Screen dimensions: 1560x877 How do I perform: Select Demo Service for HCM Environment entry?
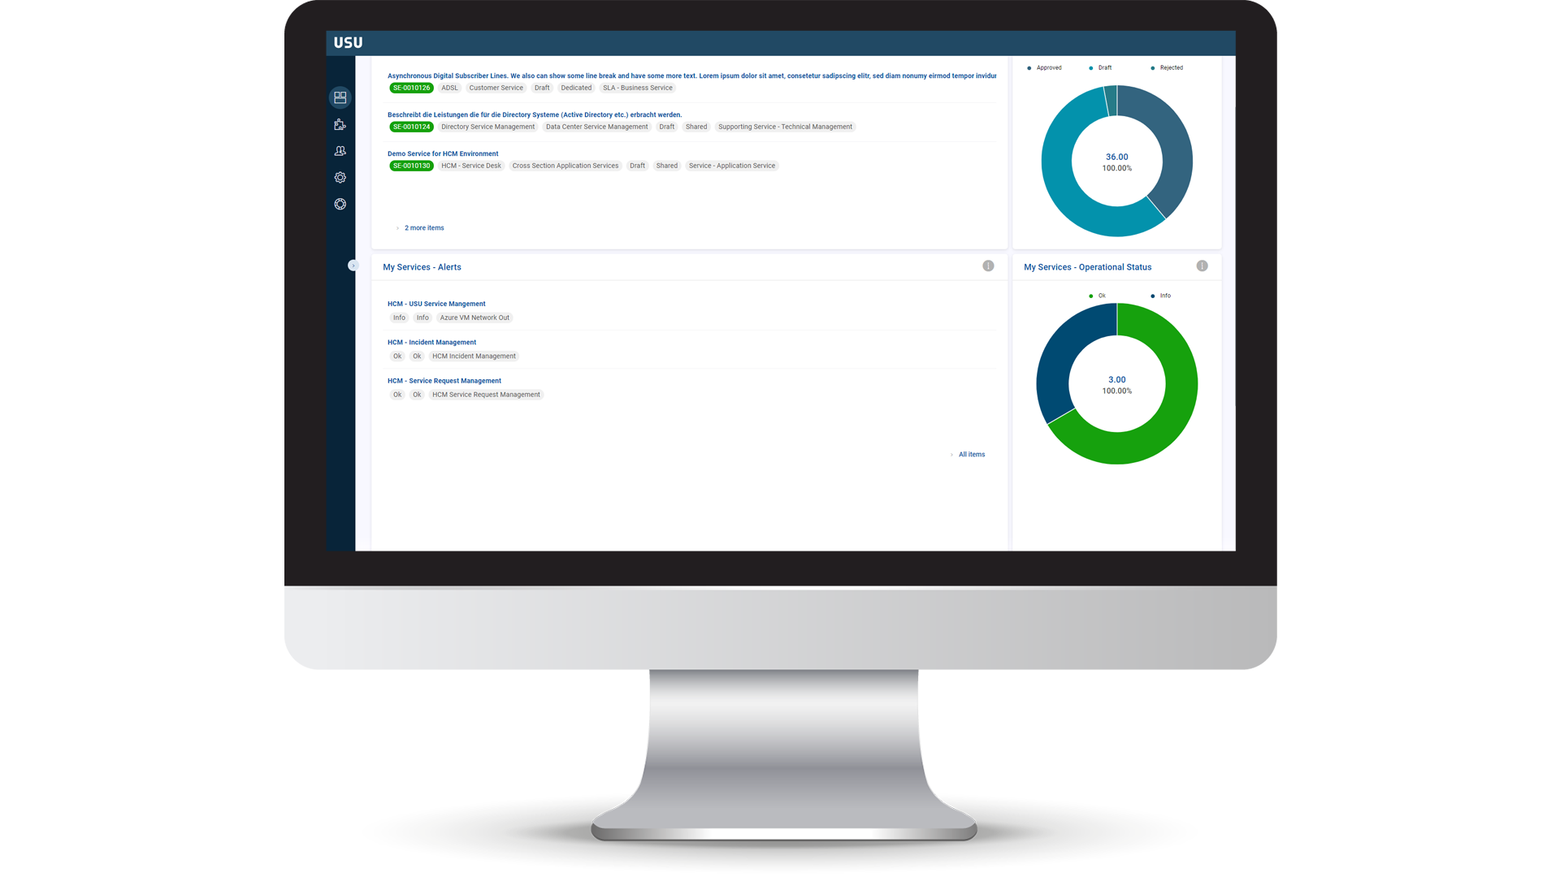click(x=443, y=153)
